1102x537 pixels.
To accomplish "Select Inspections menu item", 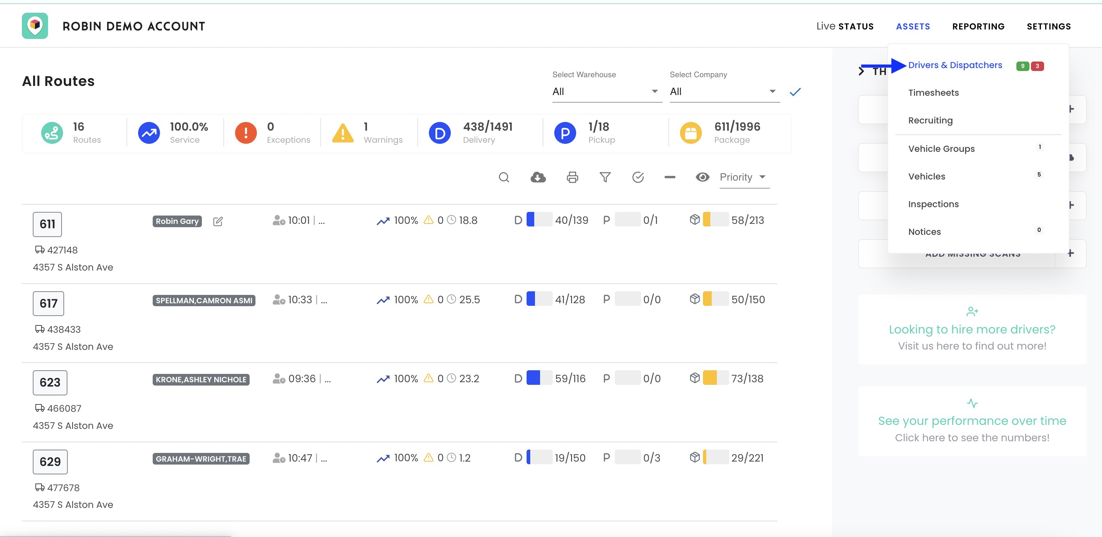I will tap(933, 204).
